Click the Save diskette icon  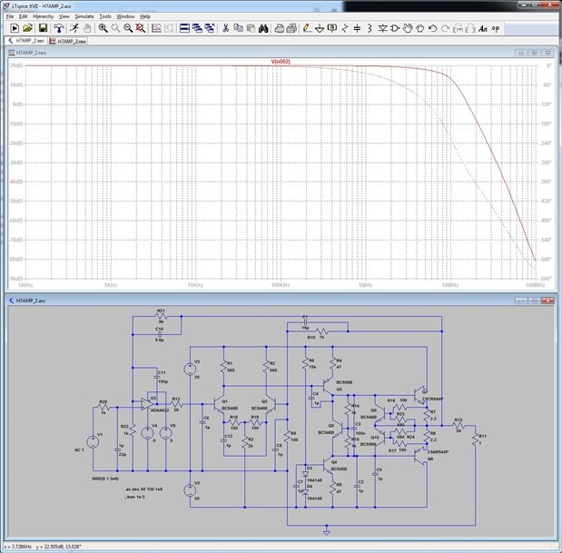coord(42,28)
